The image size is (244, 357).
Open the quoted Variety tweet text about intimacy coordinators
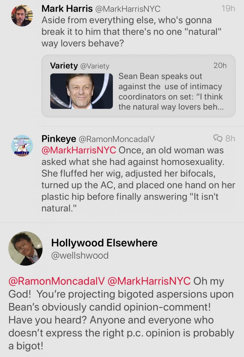(170, 91)
